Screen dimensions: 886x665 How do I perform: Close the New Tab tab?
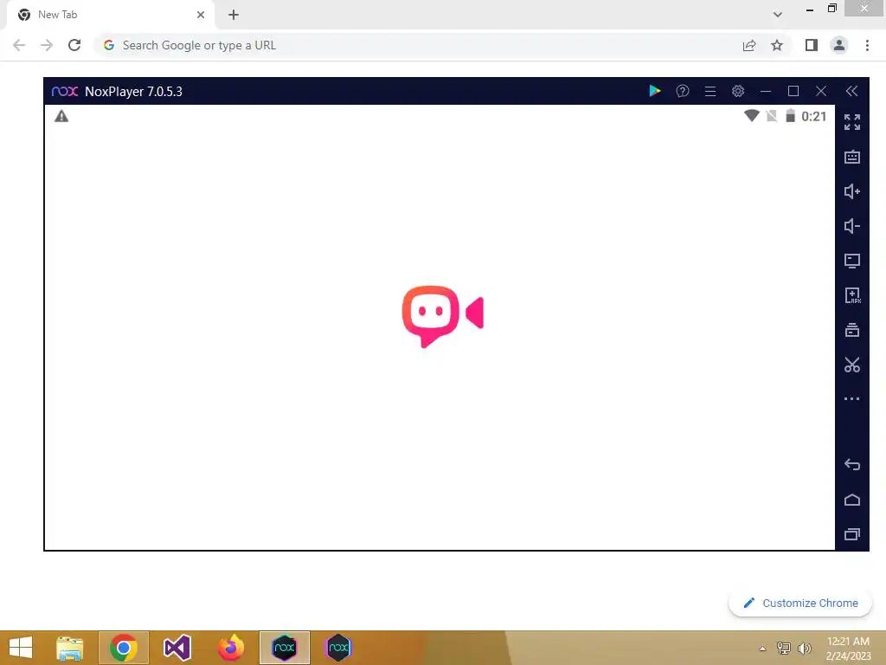[201, 15]
